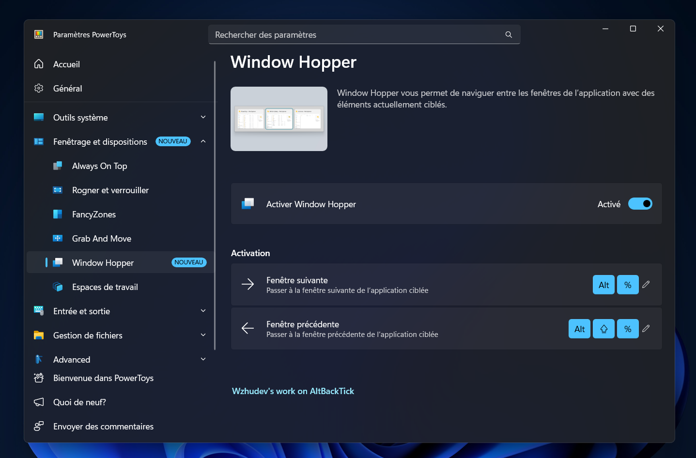Screen dimensions: 696x458
Task: Click Alt key of Fenêtre suivante shortcut
Action: 603,285
